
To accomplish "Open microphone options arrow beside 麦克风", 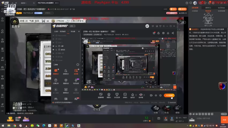I will point(136,95).
